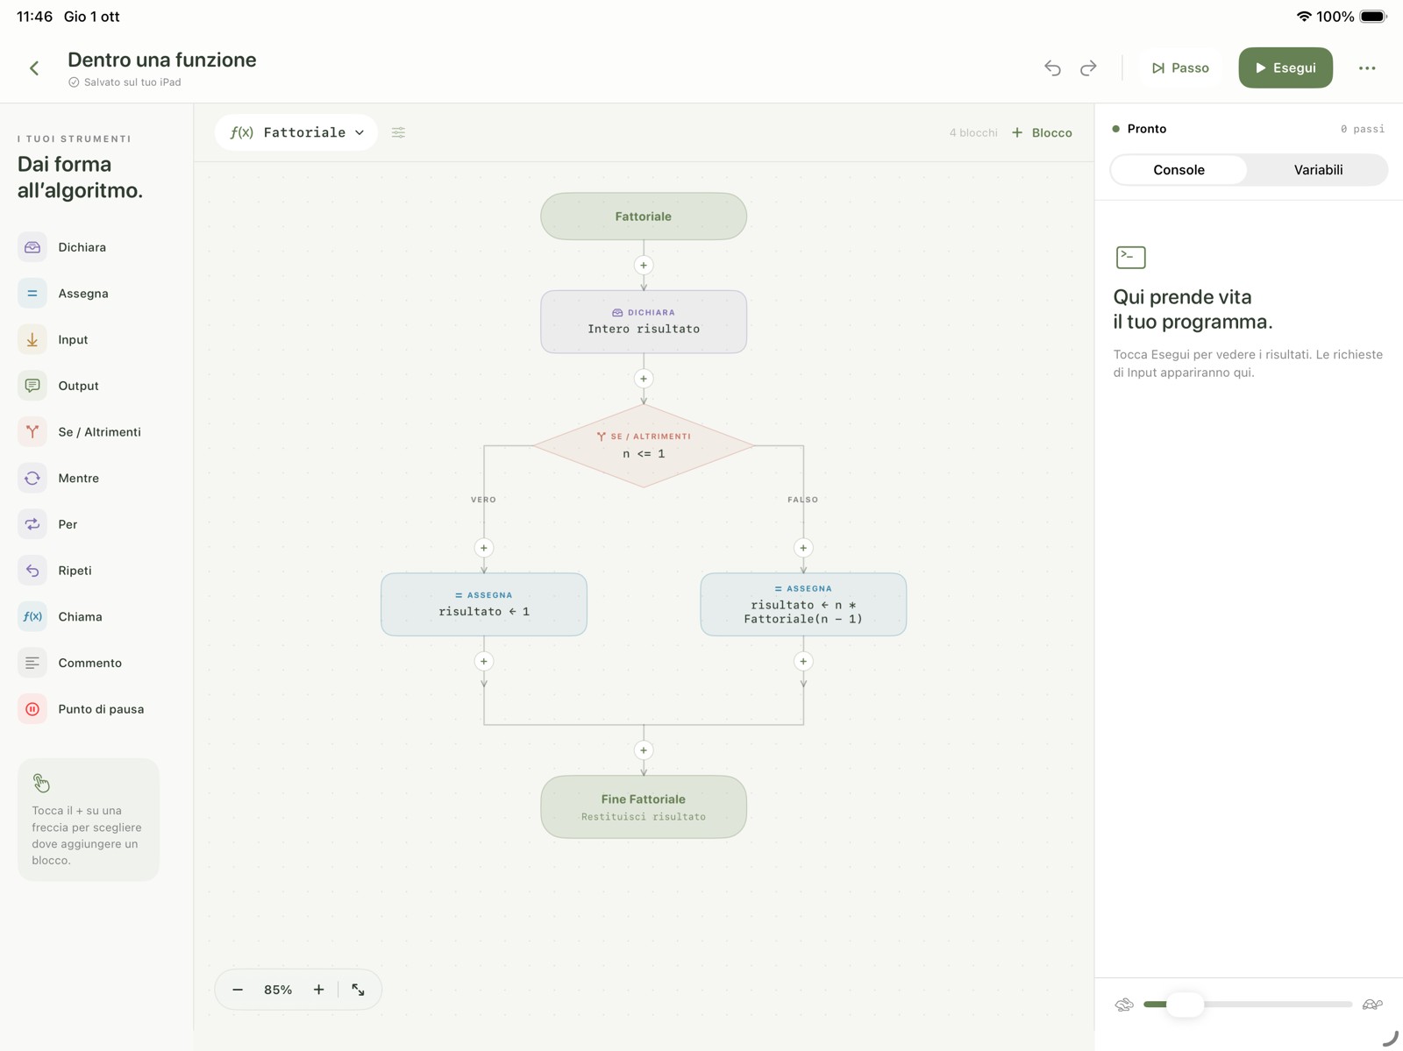Image resolution: width=1403 pixels, height=1051 pixels.
Task: Select the Fattoriale start block
Action: point(644,217)
